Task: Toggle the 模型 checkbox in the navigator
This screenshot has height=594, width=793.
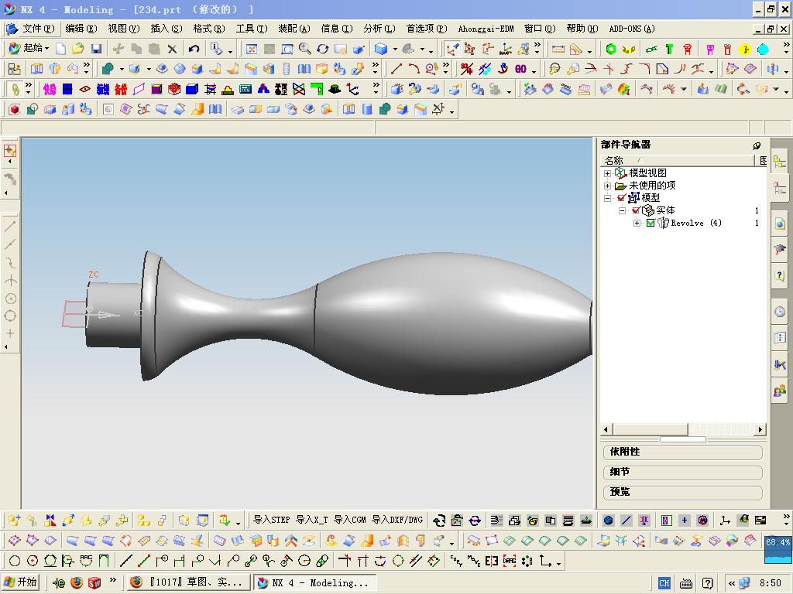Action: pyautogui.click(x=621, y=198)
